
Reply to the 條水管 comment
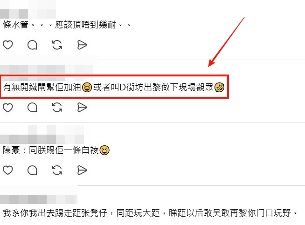click(32, 45)
